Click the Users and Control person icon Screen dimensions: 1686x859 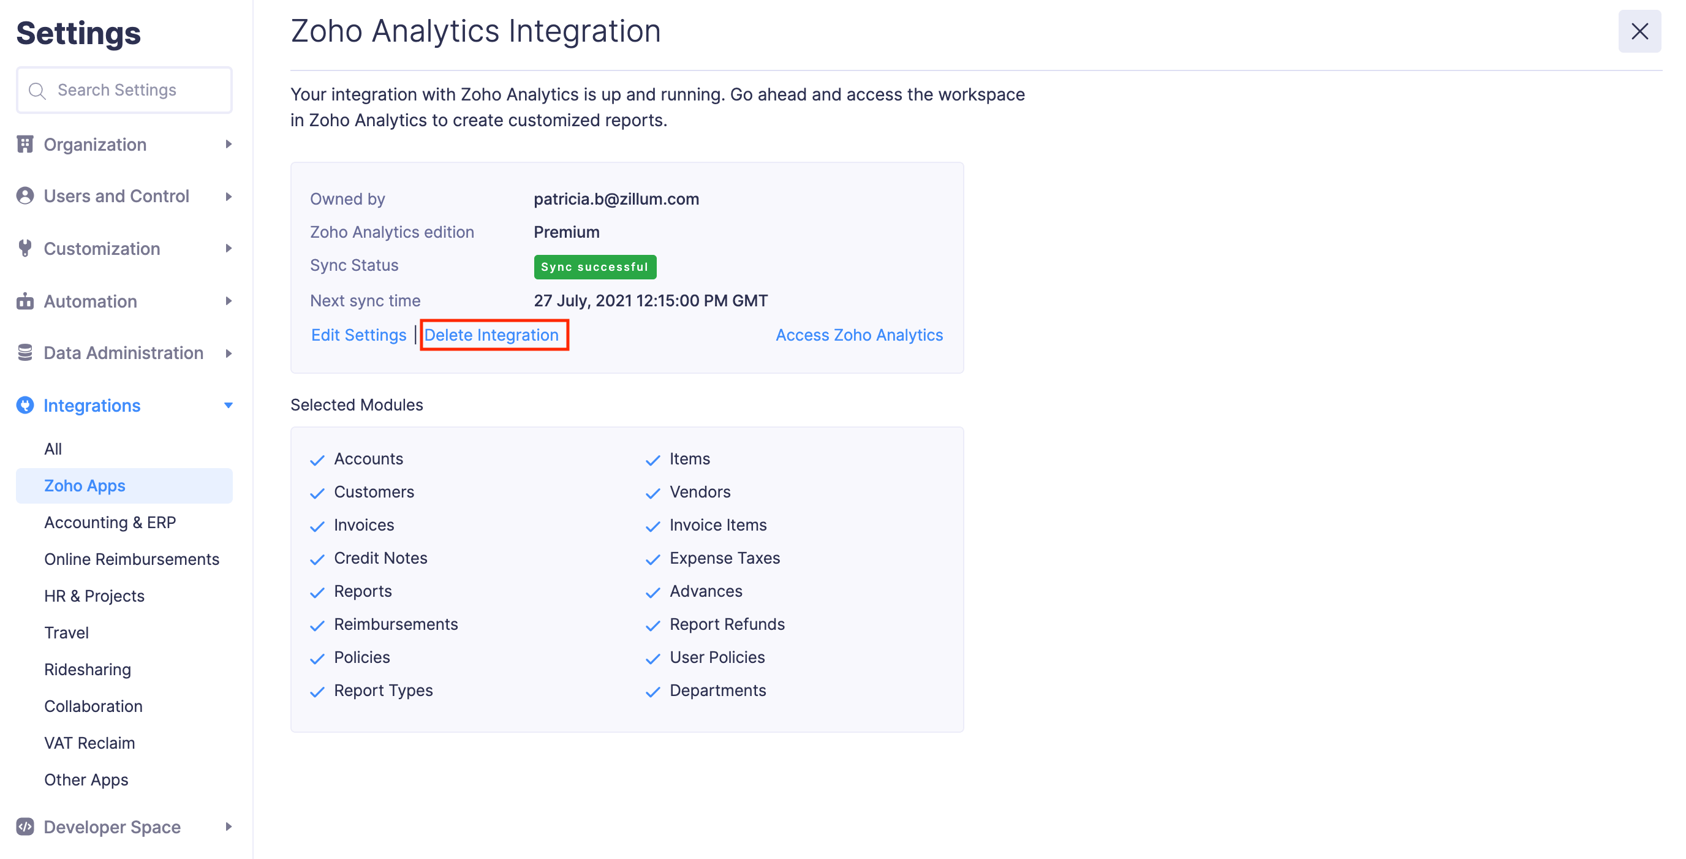[x=25, y=196]
